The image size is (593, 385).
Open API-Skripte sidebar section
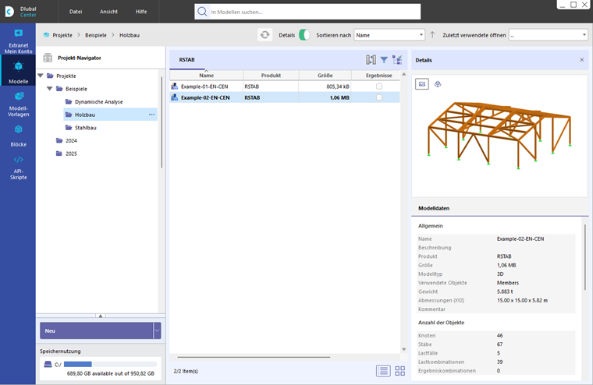tap(18, 168)
